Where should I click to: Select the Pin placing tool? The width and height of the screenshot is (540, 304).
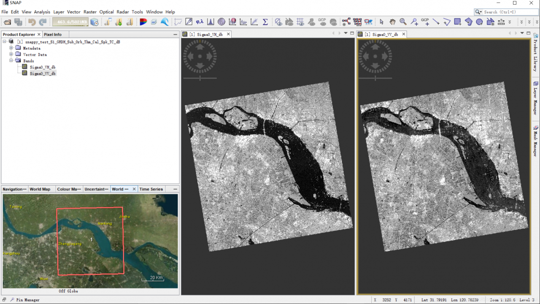pyautogui.click(x=414, y=22)
